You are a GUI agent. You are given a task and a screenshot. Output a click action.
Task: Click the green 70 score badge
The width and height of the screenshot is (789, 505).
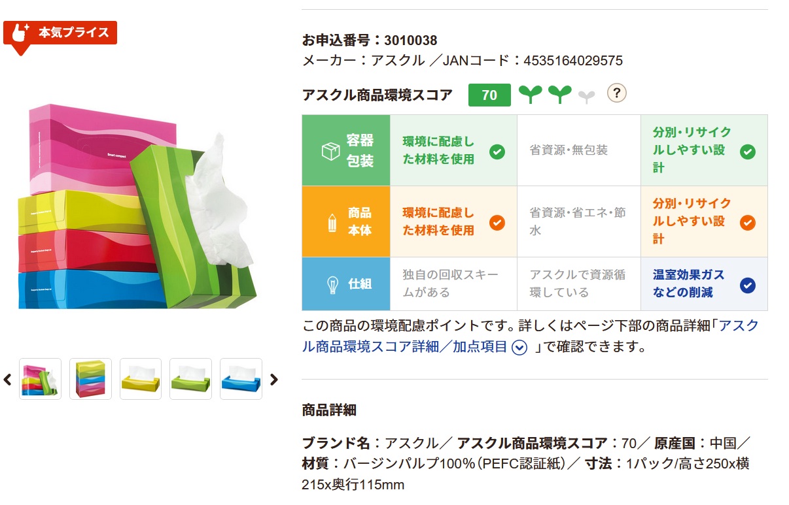(489, 95)
